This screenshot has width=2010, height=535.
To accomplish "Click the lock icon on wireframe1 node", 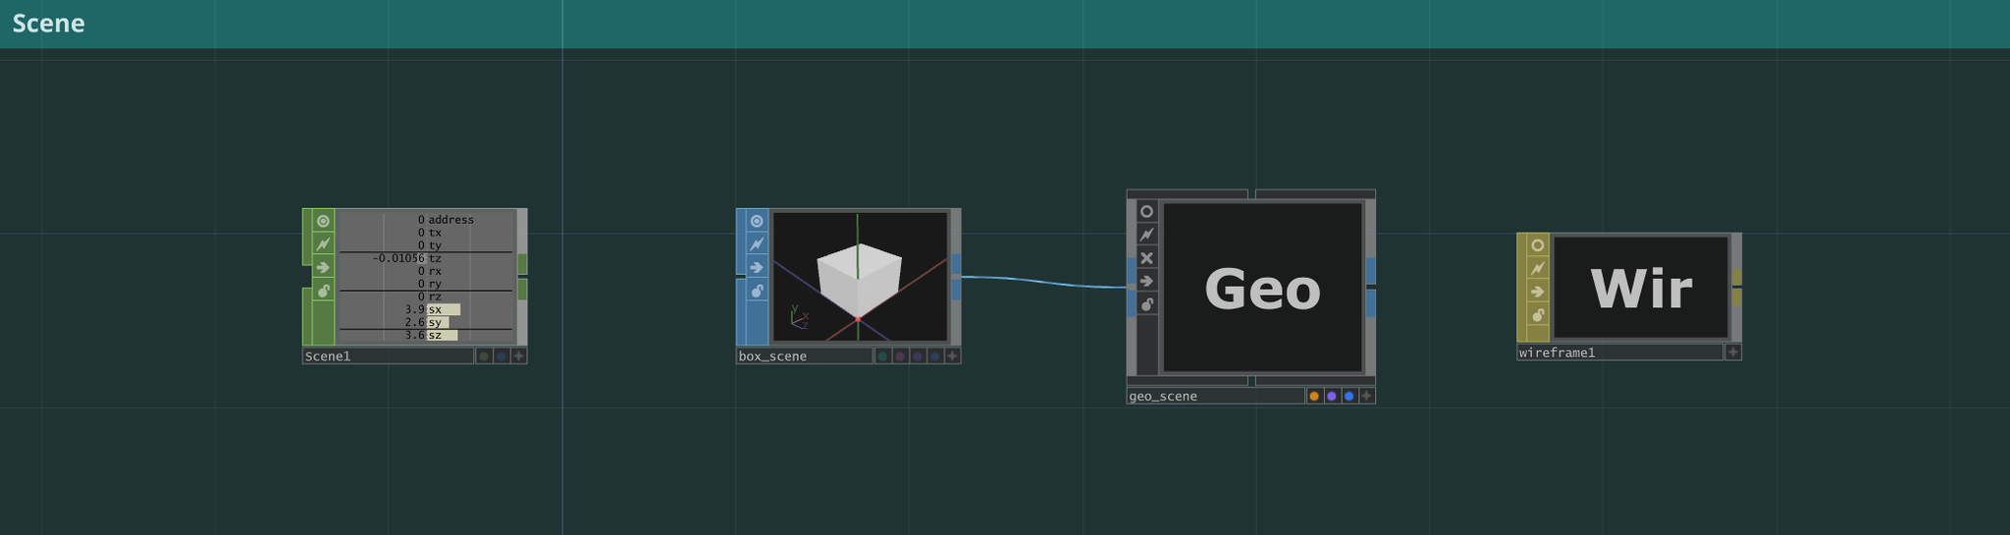I will coord(1538,315).
